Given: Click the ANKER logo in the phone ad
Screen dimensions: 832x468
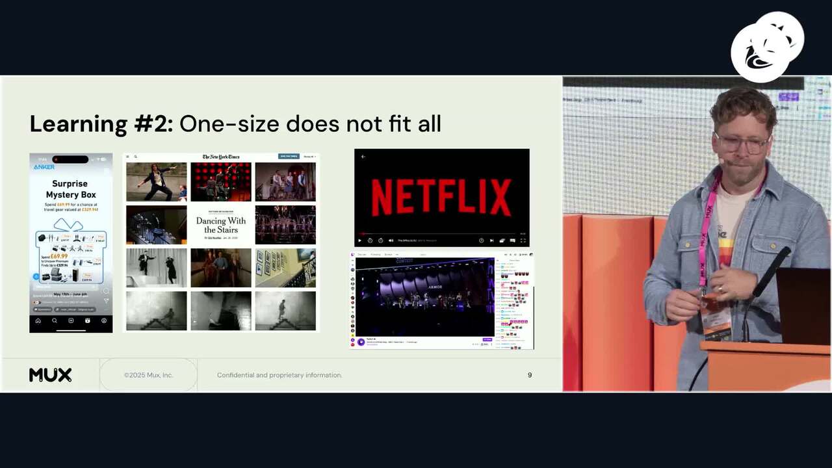Looking at the screenshot, I should pyautogui.click(x=44, y=167).
